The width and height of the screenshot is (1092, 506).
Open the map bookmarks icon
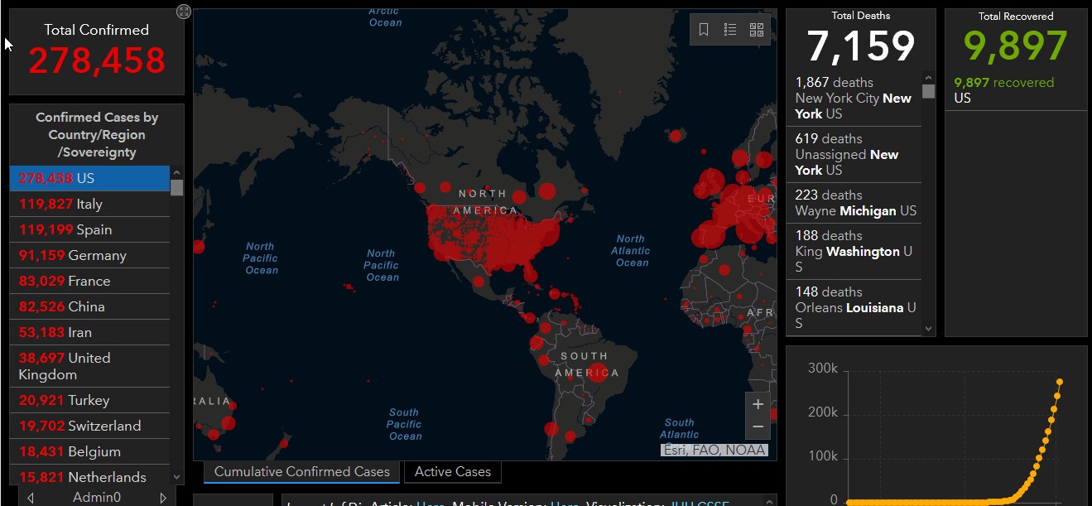(x=704, y=30)
